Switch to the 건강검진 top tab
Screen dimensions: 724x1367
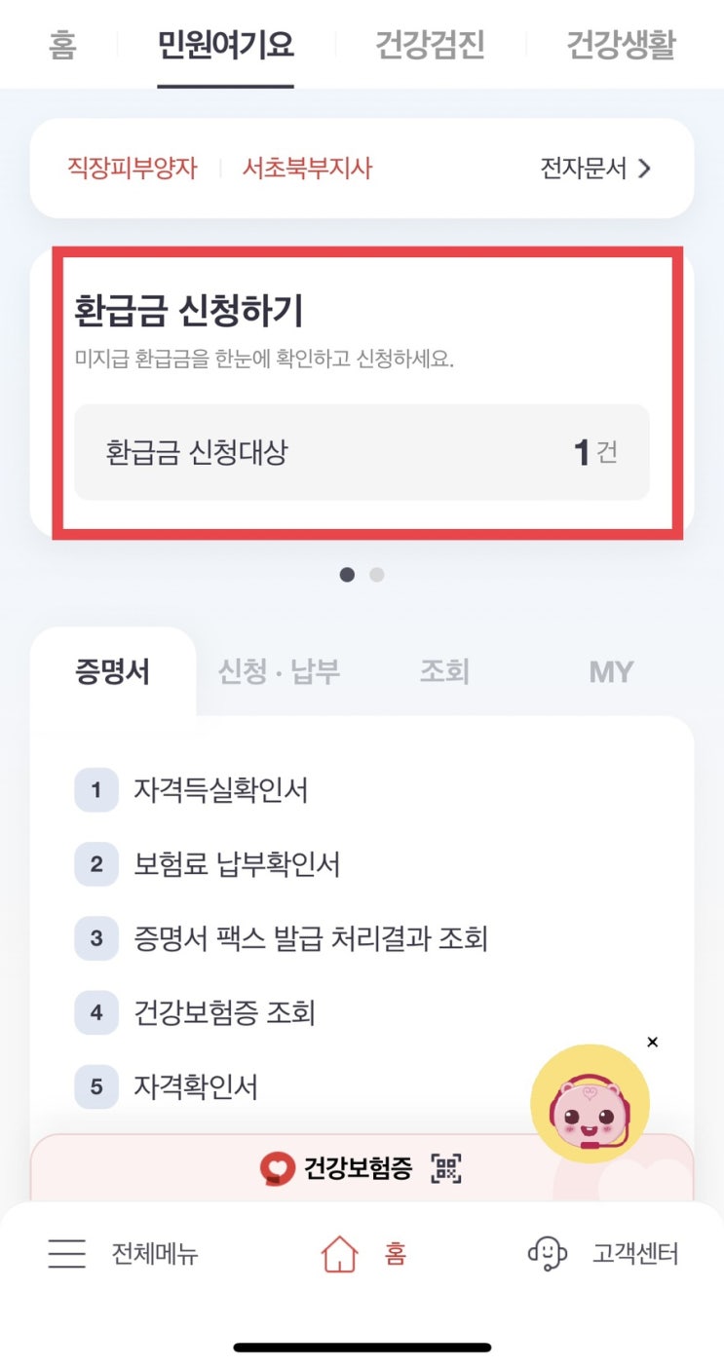[430, 45]
